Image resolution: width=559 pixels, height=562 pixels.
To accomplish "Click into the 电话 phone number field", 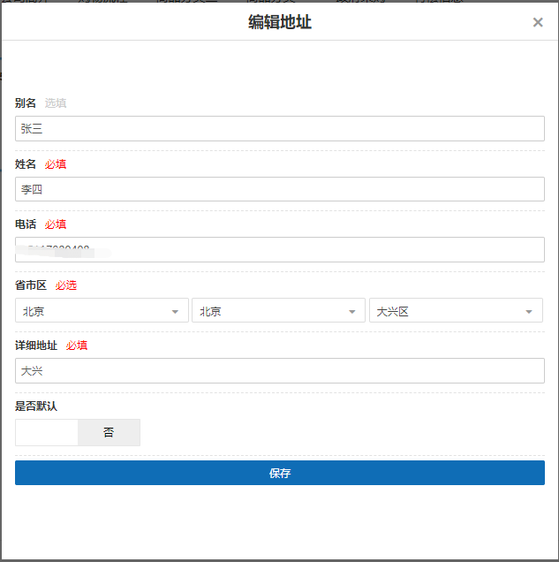I will [279, 250].
